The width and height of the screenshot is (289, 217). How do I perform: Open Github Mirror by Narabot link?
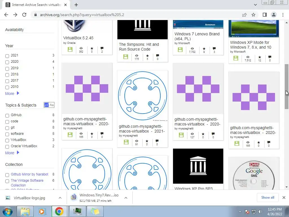[x=29, y=174]
